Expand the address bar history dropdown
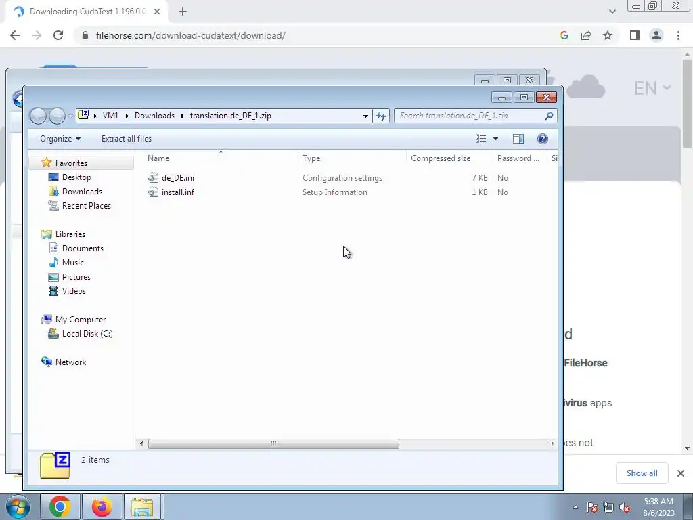The width and height of the screenshot is (693, 520). click(x=365, y=116)
